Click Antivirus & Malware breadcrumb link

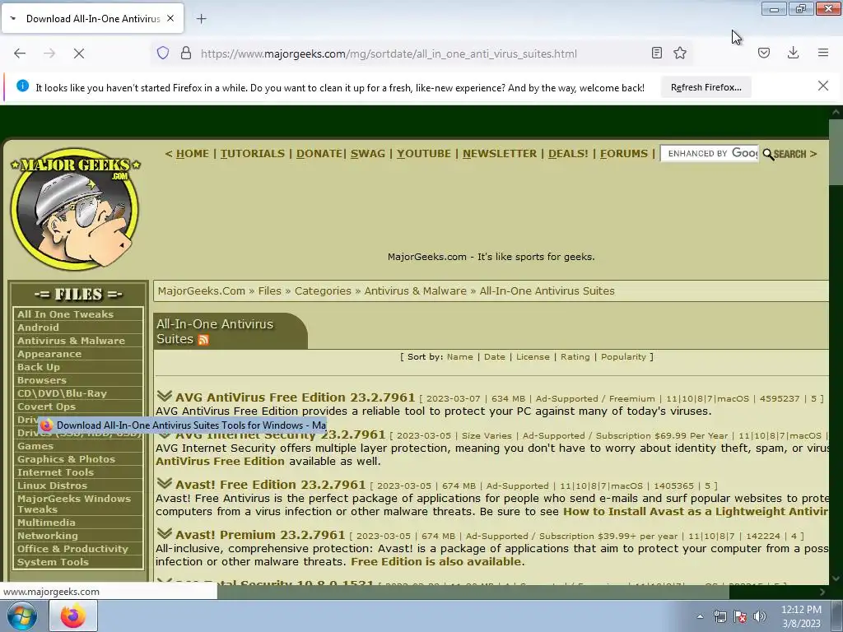pyautogui.click(x=416, y=290)
